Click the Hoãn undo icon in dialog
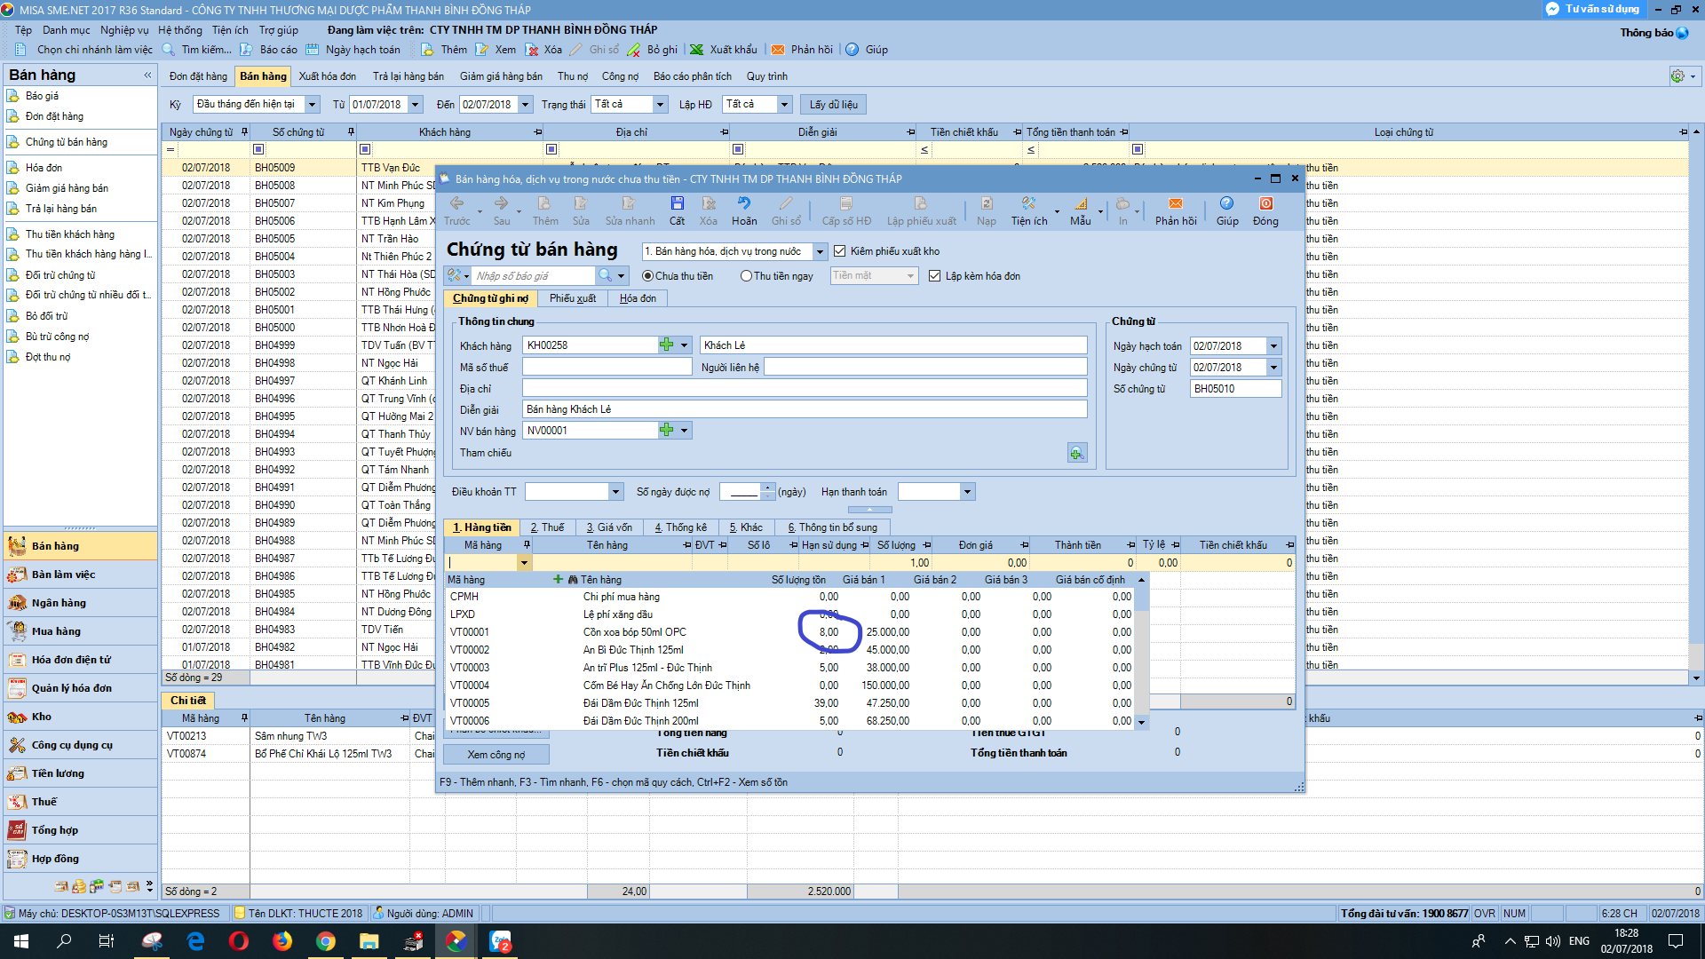 (x=744, y=204)
